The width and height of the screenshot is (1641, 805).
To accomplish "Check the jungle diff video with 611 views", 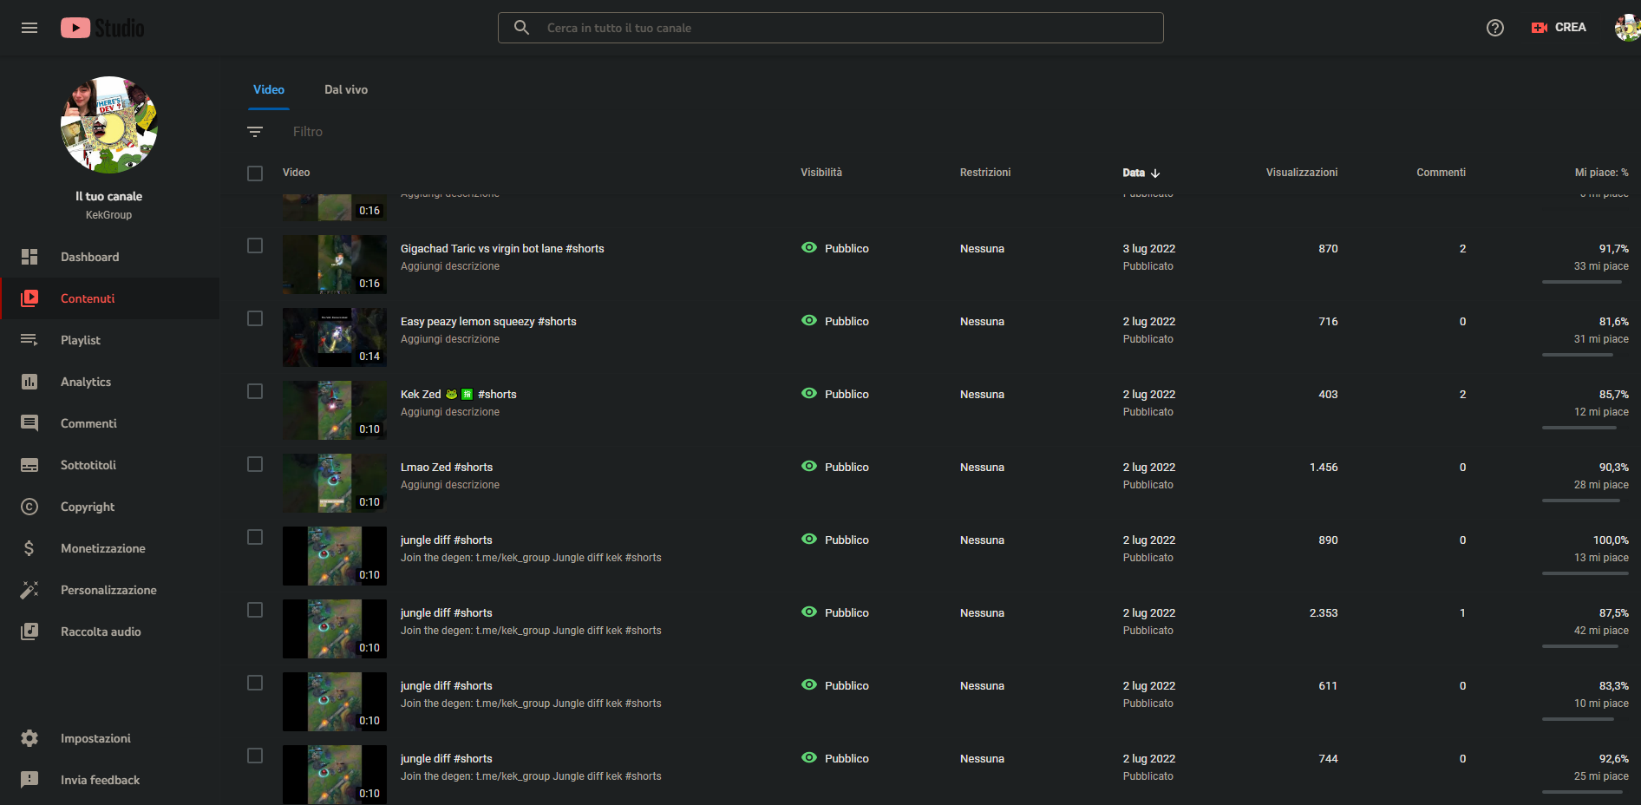I will (255, 683).
